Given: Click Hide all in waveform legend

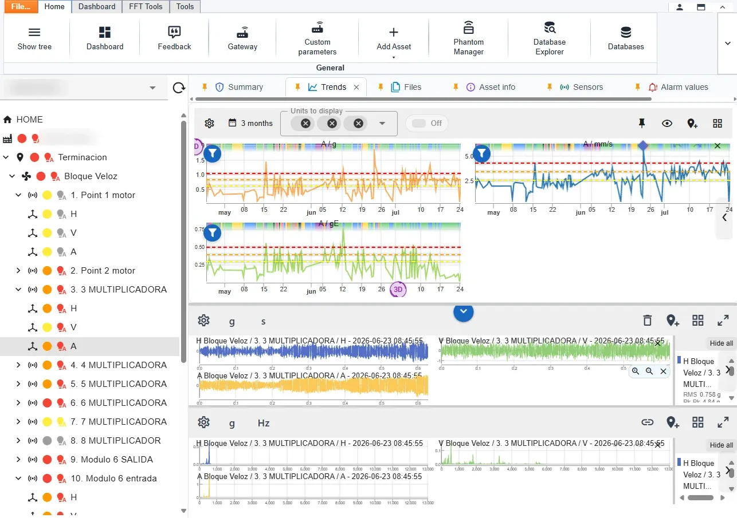Looking at the screenshot, I should click(x=721, y=343).
